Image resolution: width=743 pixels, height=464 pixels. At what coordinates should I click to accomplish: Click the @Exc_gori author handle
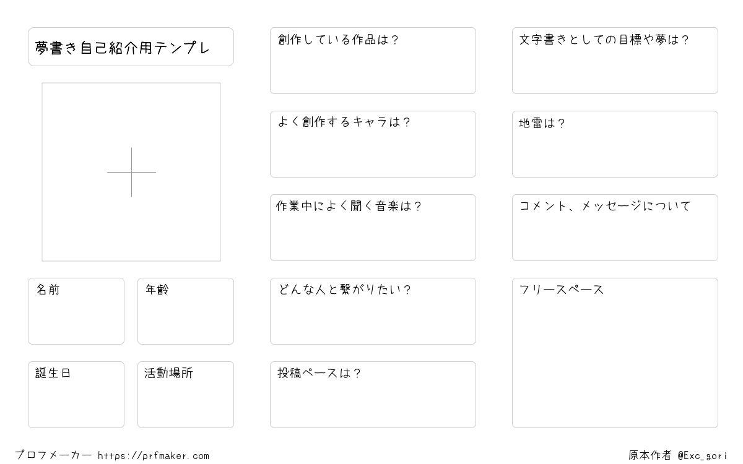click(x=702, y=455)
